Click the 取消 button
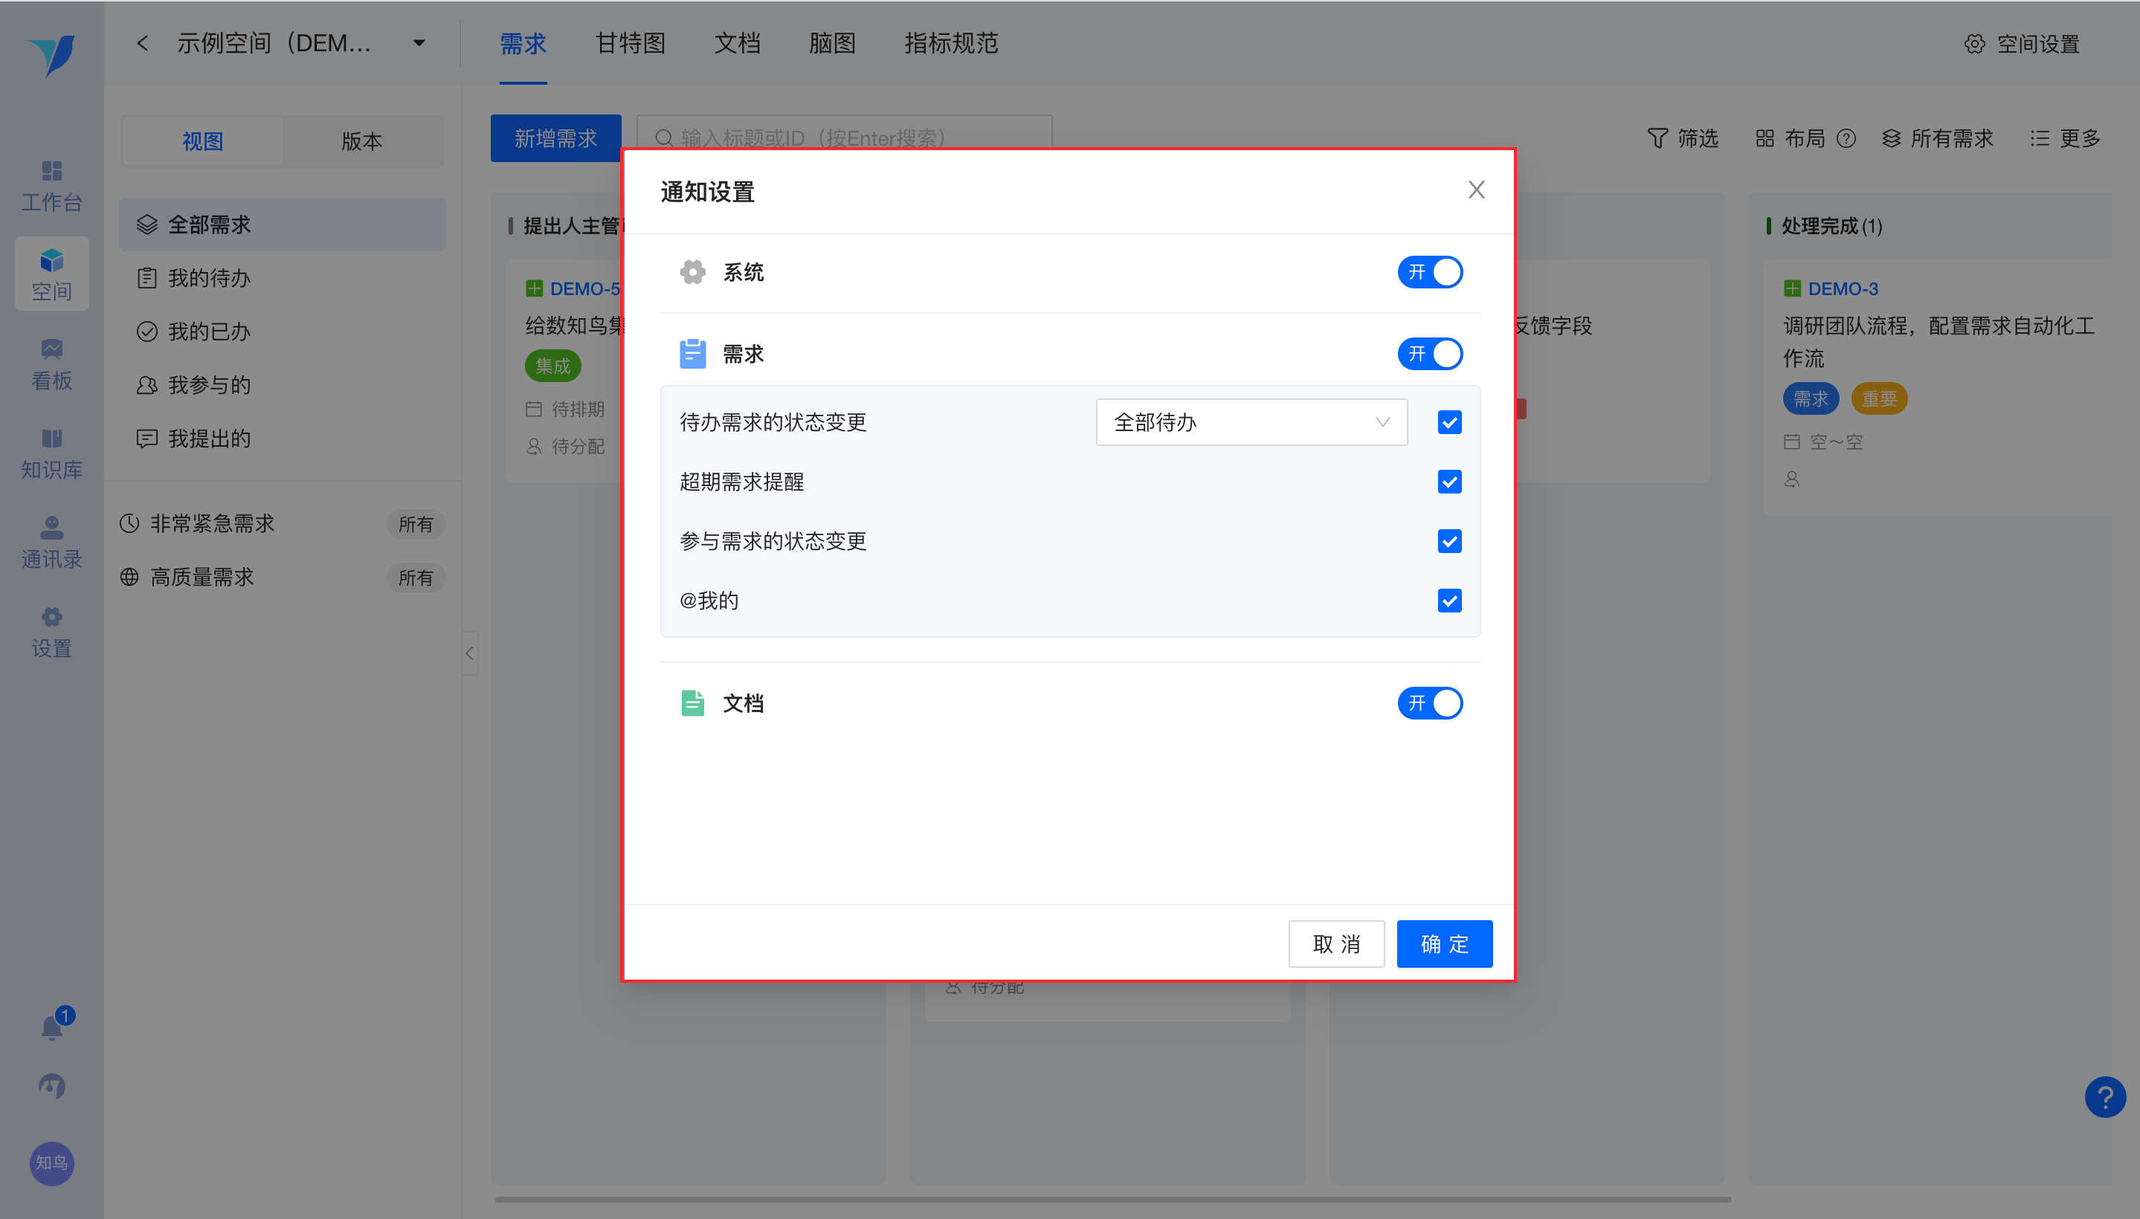Viewport: 2140px width, 1219px height. pyautogui.click(x=1336, y=943)
